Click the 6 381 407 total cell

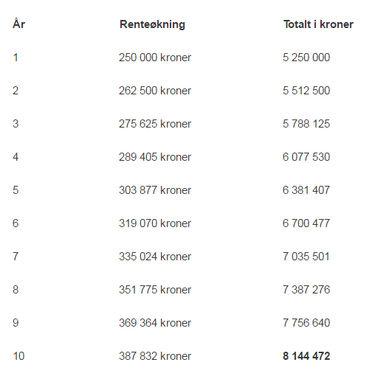(306, 190)
